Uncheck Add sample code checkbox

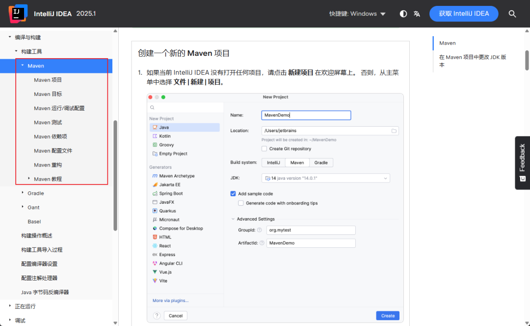coord(233,194)
